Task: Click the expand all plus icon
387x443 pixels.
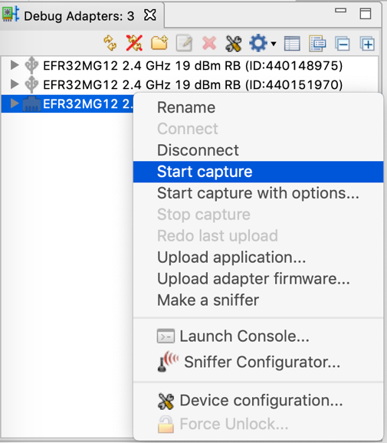Action: (x=367, y=44)
